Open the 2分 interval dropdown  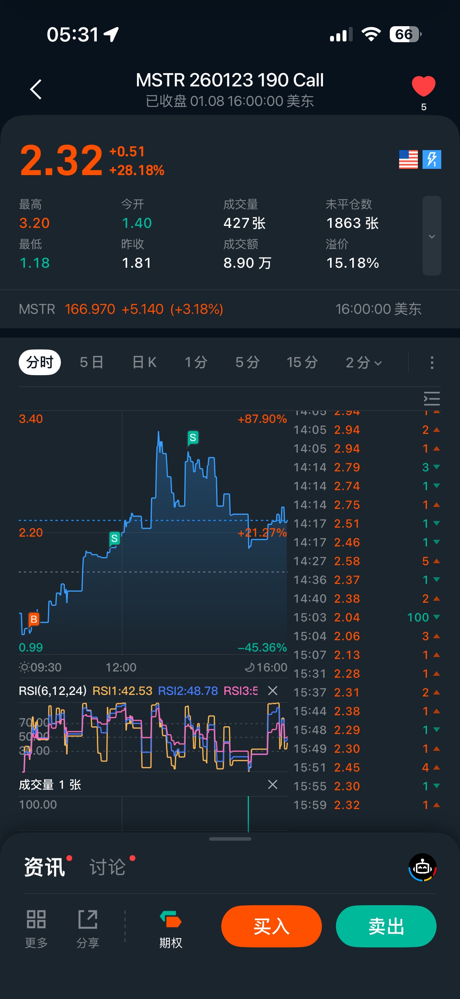click(364, 363)
